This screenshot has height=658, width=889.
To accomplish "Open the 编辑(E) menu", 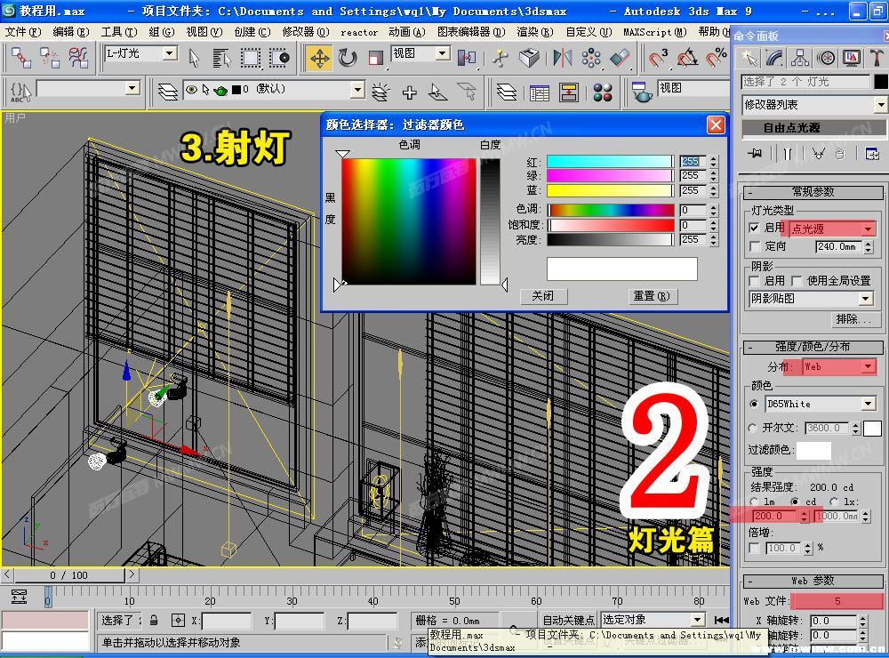I will (71, 32).
